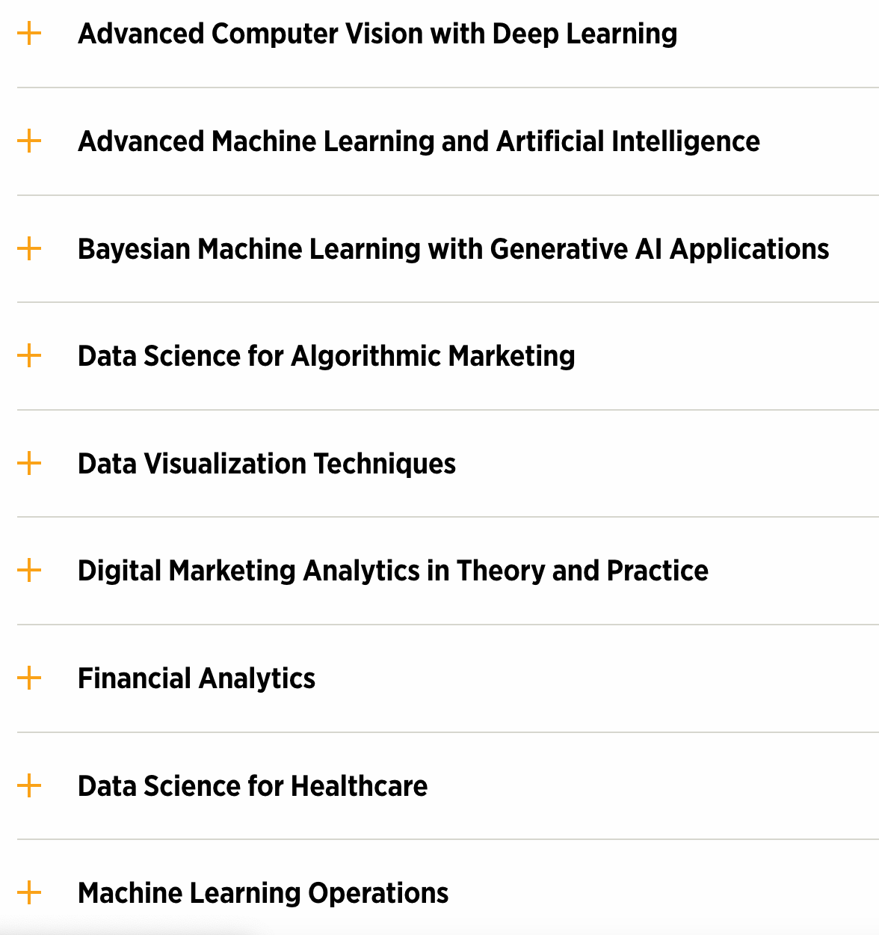Click plus icon beside Digital Marketing Analytics

29,571
